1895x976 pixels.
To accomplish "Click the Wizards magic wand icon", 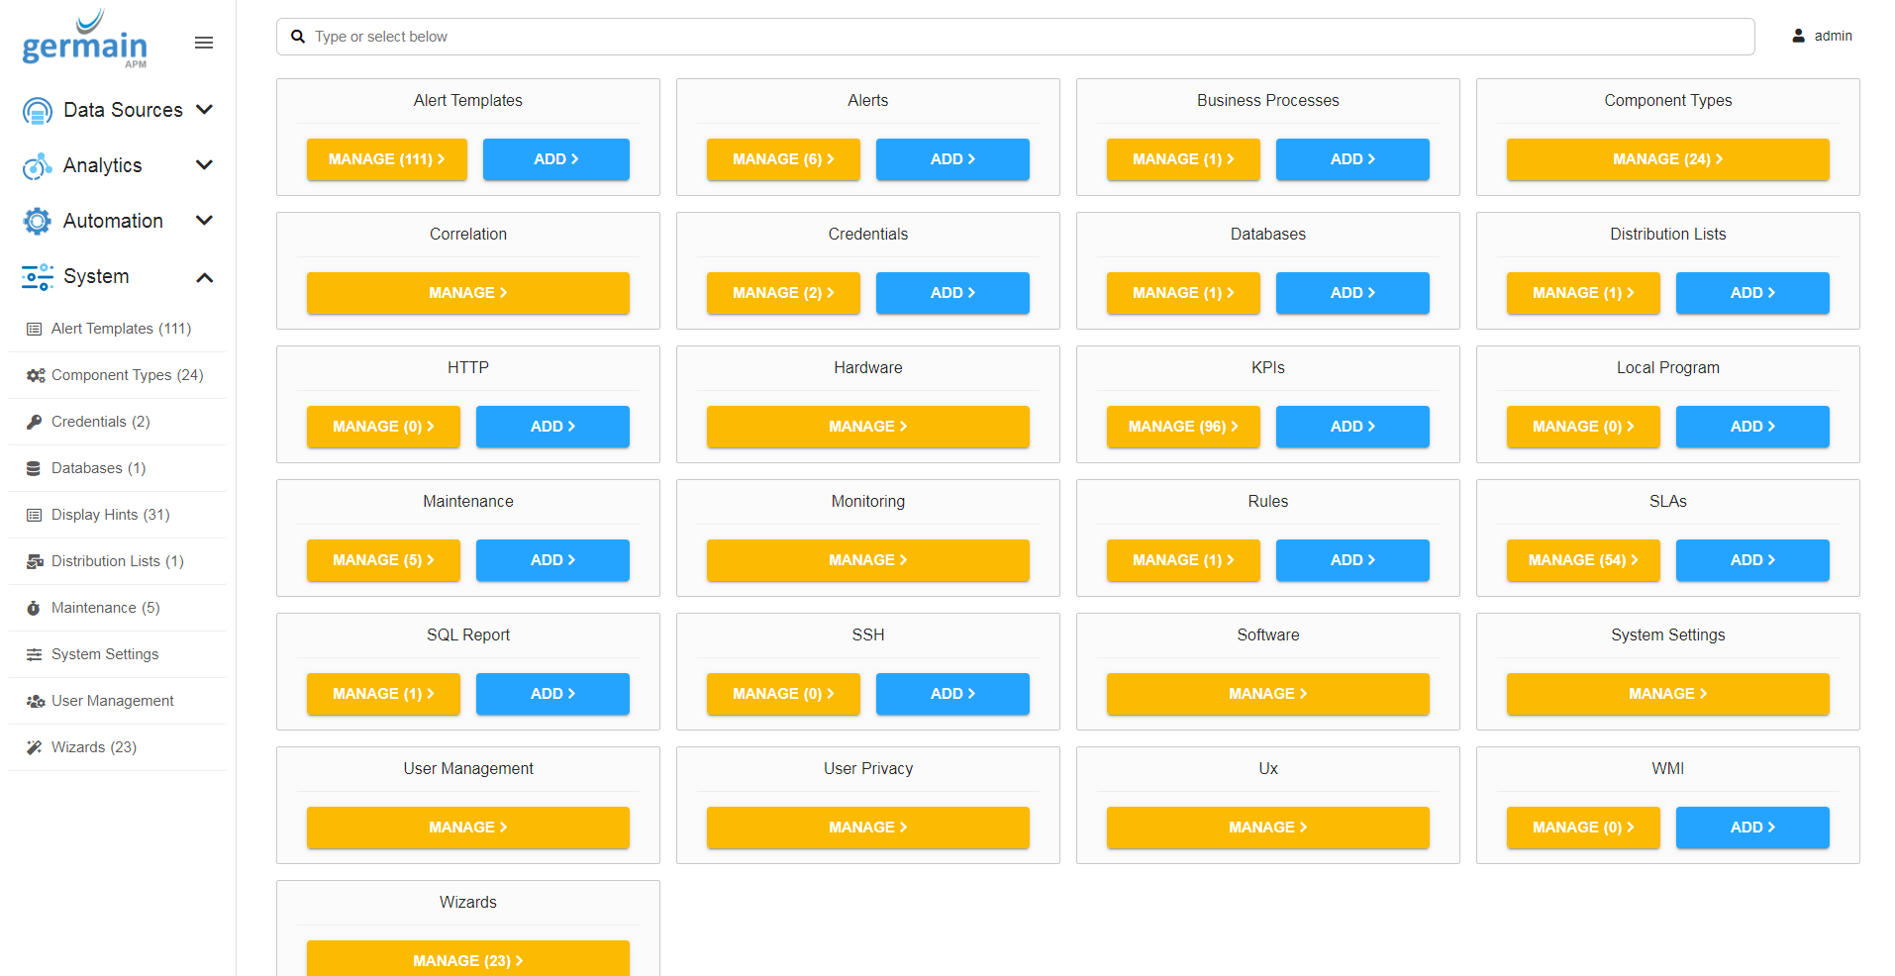I will 35,747.
